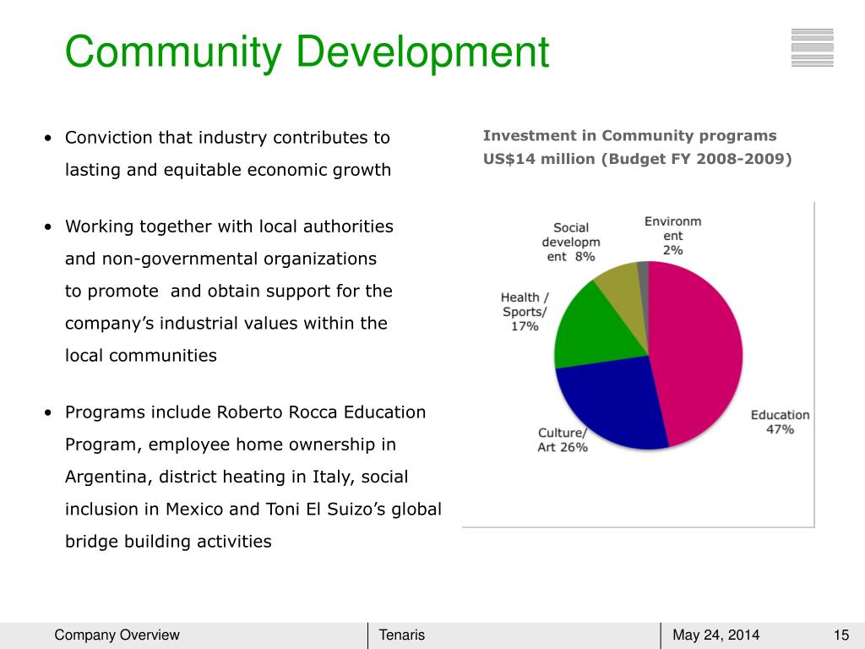Click the 'Education 47%' chart label
Viewport: 865px width, 649px height.
click(x=780, y=423)
